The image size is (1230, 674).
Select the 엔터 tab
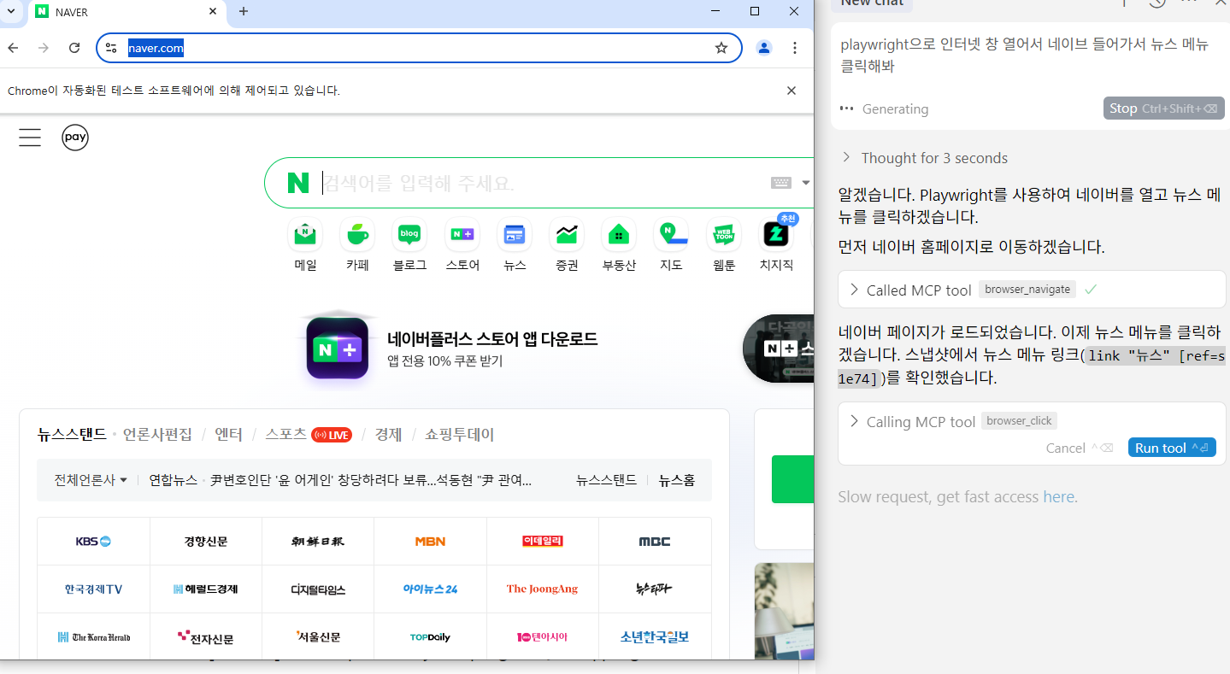[x=228, y=434]
